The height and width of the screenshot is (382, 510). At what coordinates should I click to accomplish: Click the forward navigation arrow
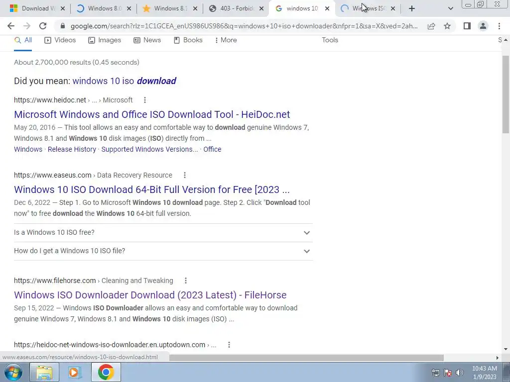(x=27, y=26)
